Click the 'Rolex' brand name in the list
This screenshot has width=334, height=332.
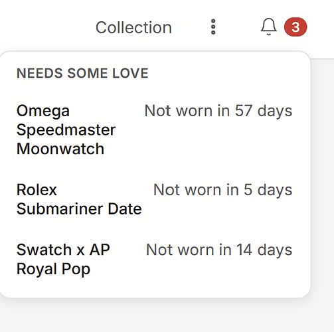37,190
